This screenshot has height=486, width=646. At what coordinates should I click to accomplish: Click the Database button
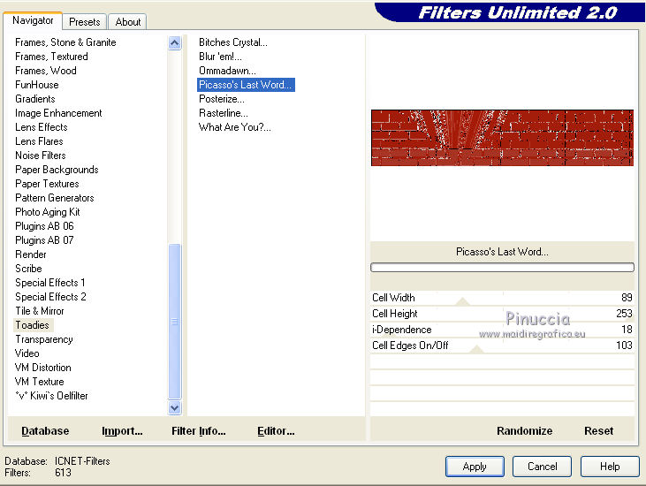(x=45, y=431)
